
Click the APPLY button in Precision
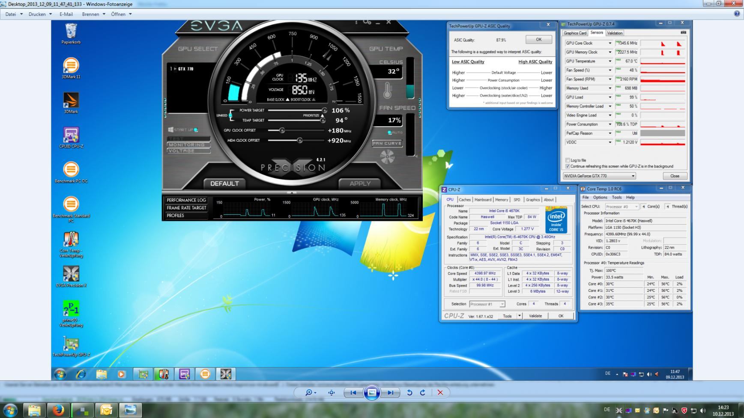[360, 184]
